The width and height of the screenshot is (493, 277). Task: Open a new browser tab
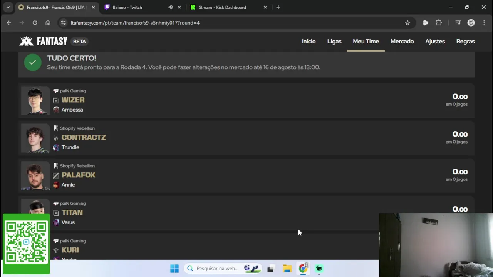point(278,7)
